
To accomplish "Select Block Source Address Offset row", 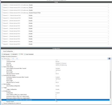I will (x=55, y=98).
